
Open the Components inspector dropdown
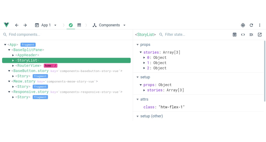point(109,25)
